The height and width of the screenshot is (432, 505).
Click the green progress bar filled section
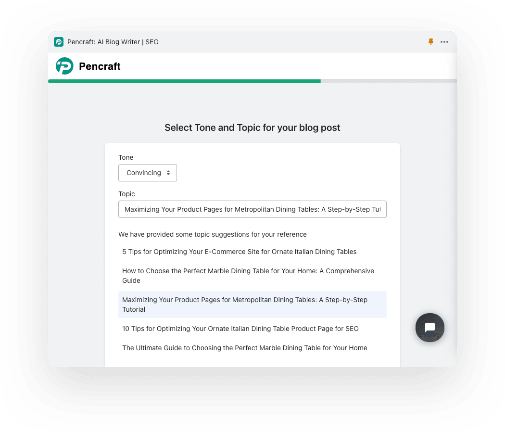click(x=185, y=81)
